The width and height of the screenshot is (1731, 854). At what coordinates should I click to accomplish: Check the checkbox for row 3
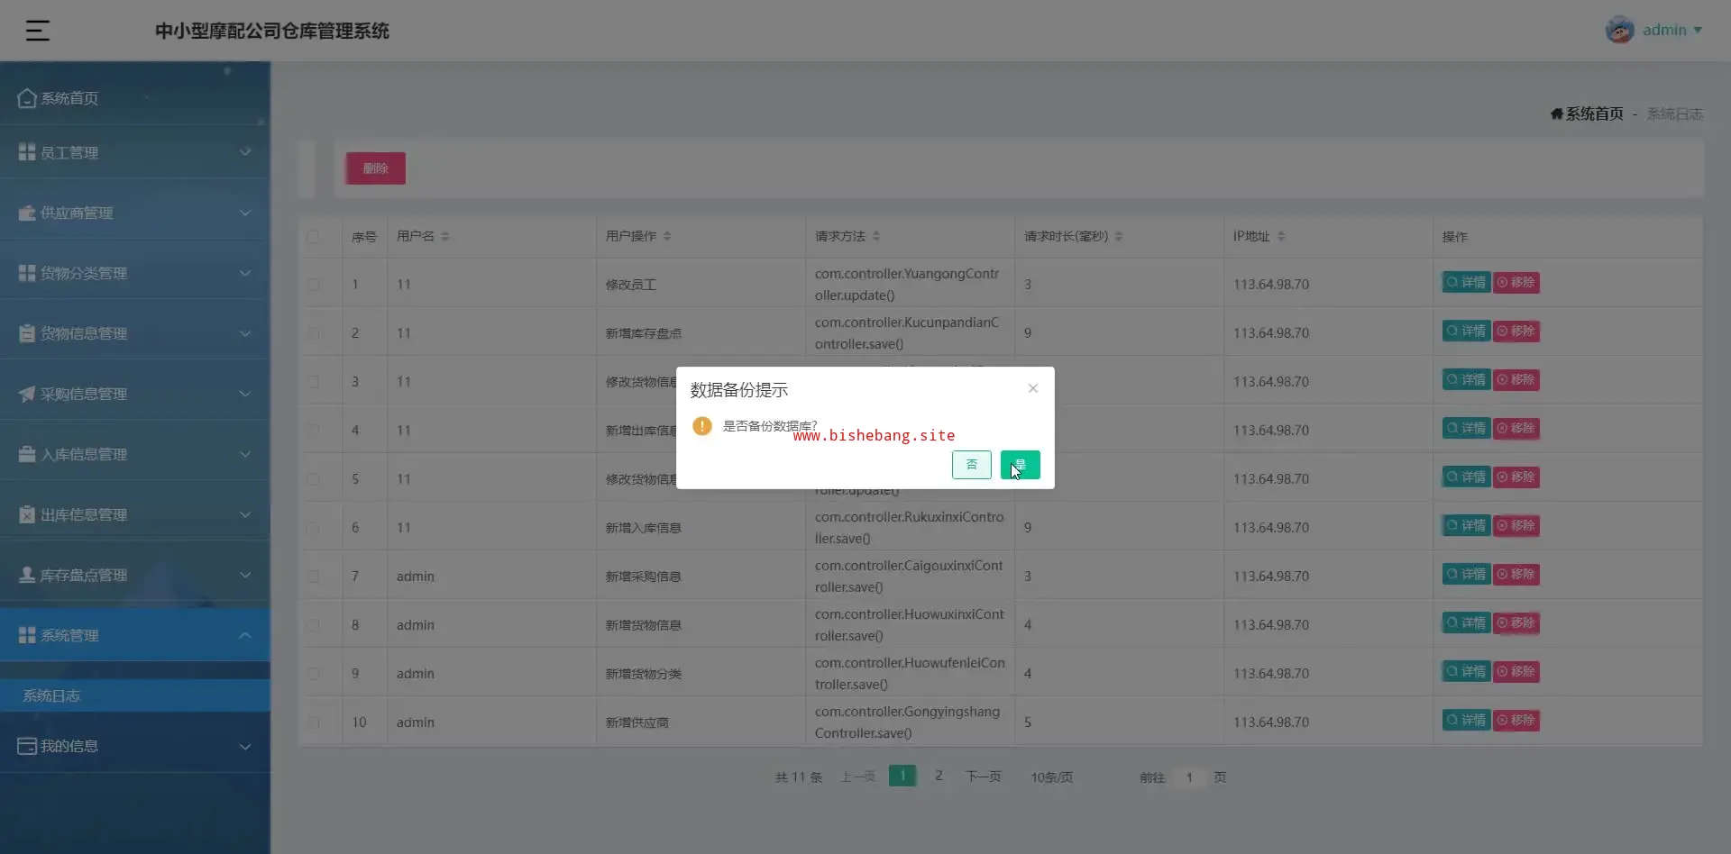pos(313,382)
